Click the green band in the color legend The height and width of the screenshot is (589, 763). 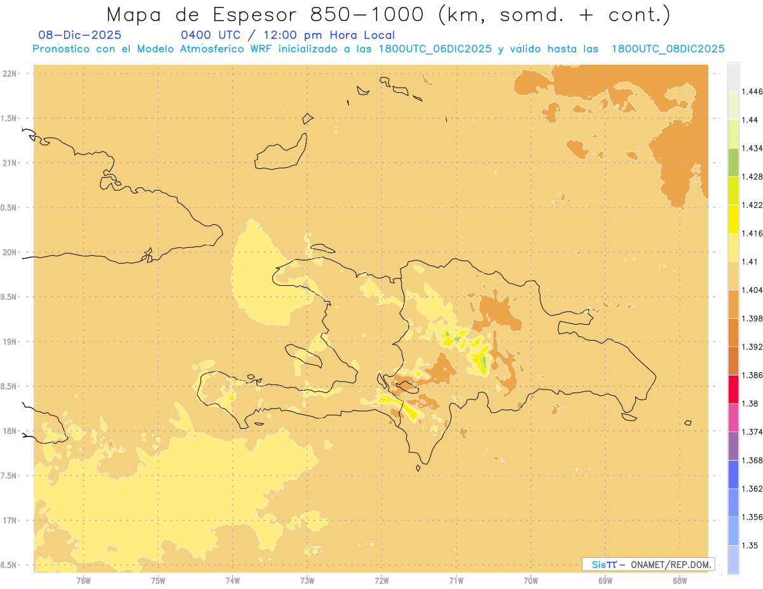733,162
